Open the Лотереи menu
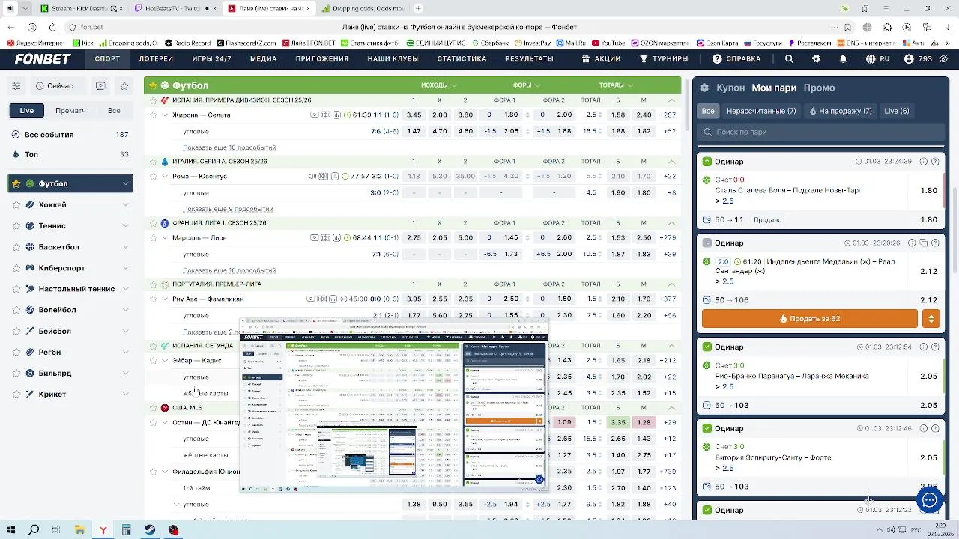This screenshot has width=959, height=539. pyautogui.click(x=156, y=59)
